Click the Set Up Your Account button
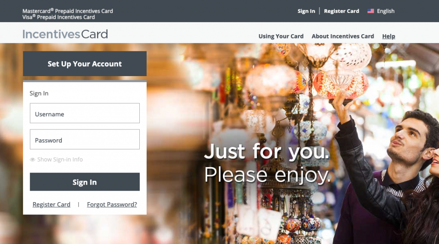 pyautogui.click(x=85, y=64)
